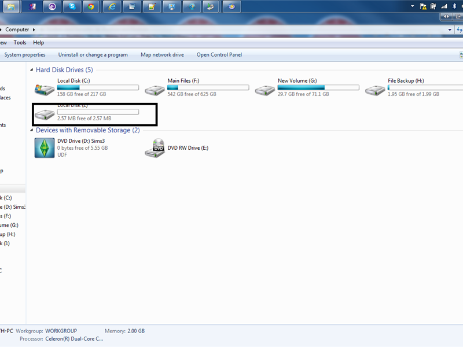The width and height of the screenshot is (463, 347).
Task: Click the Windows Explorer taskbar icon
Action: click(x=10, y=6)
